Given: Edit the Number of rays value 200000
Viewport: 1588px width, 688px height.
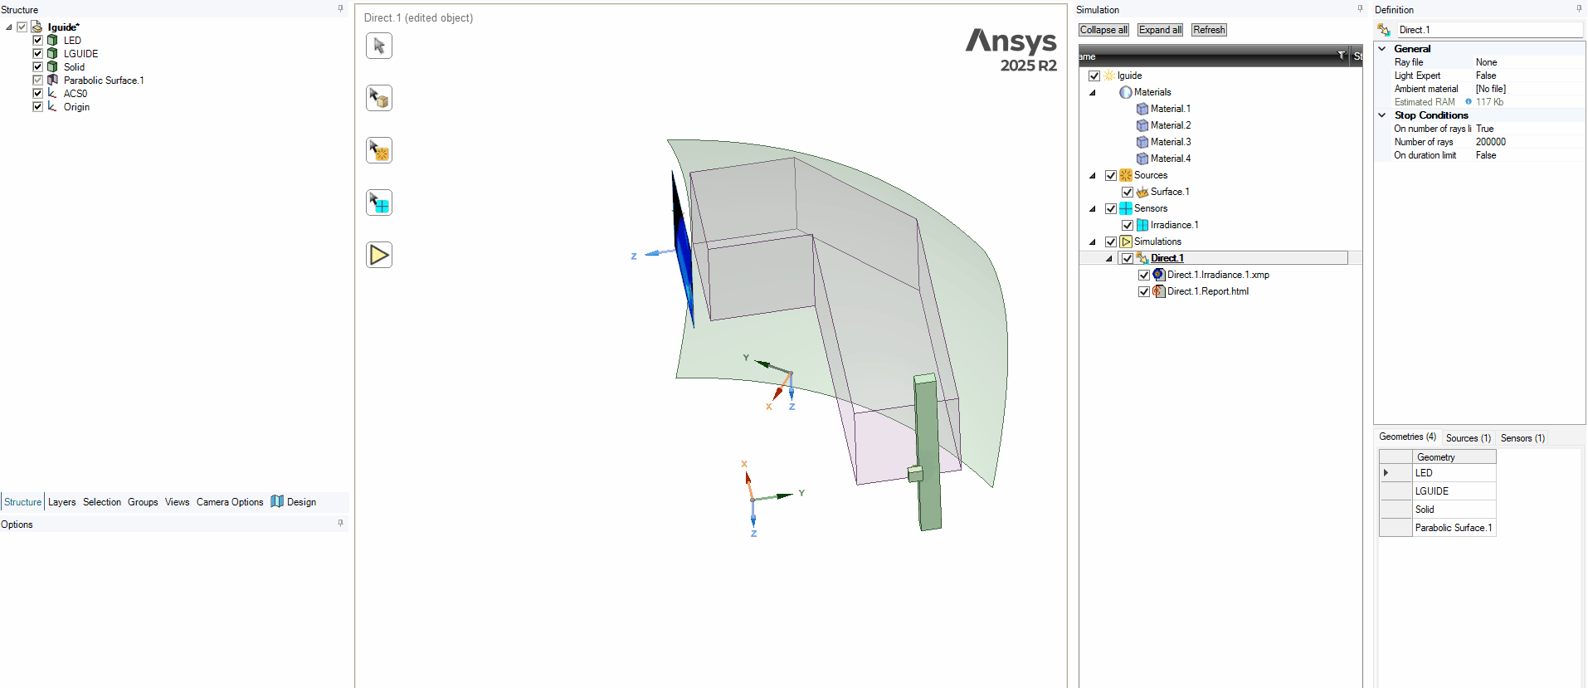Looking at the screenshot, I should tap(1528, 142).
